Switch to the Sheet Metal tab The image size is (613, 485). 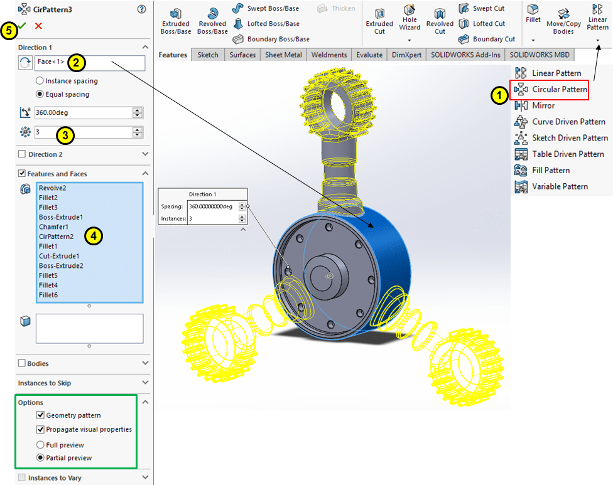tap(282, 55)
